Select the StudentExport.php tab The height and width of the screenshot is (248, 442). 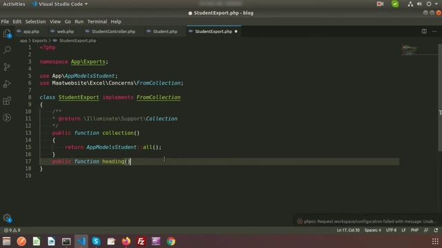tap(213, 32)
